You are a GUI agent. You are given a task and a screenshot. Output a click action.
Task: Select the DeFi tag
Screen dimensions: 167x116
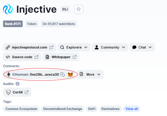[92, 109]
